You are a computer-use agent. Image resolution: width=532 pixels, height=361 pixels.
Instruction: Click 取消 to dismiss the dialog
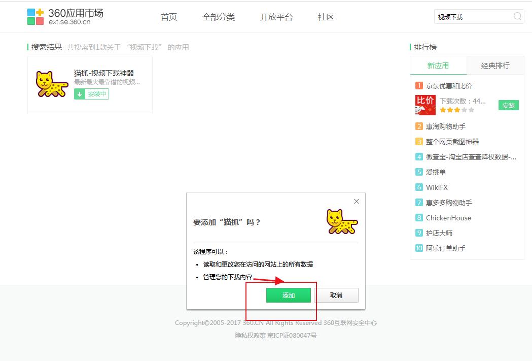click(x=337, y=295)
